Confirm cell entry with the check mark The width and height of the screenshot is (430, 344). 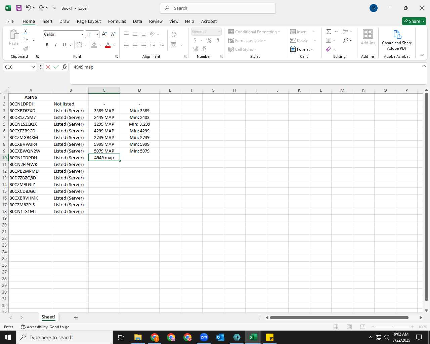56,67
